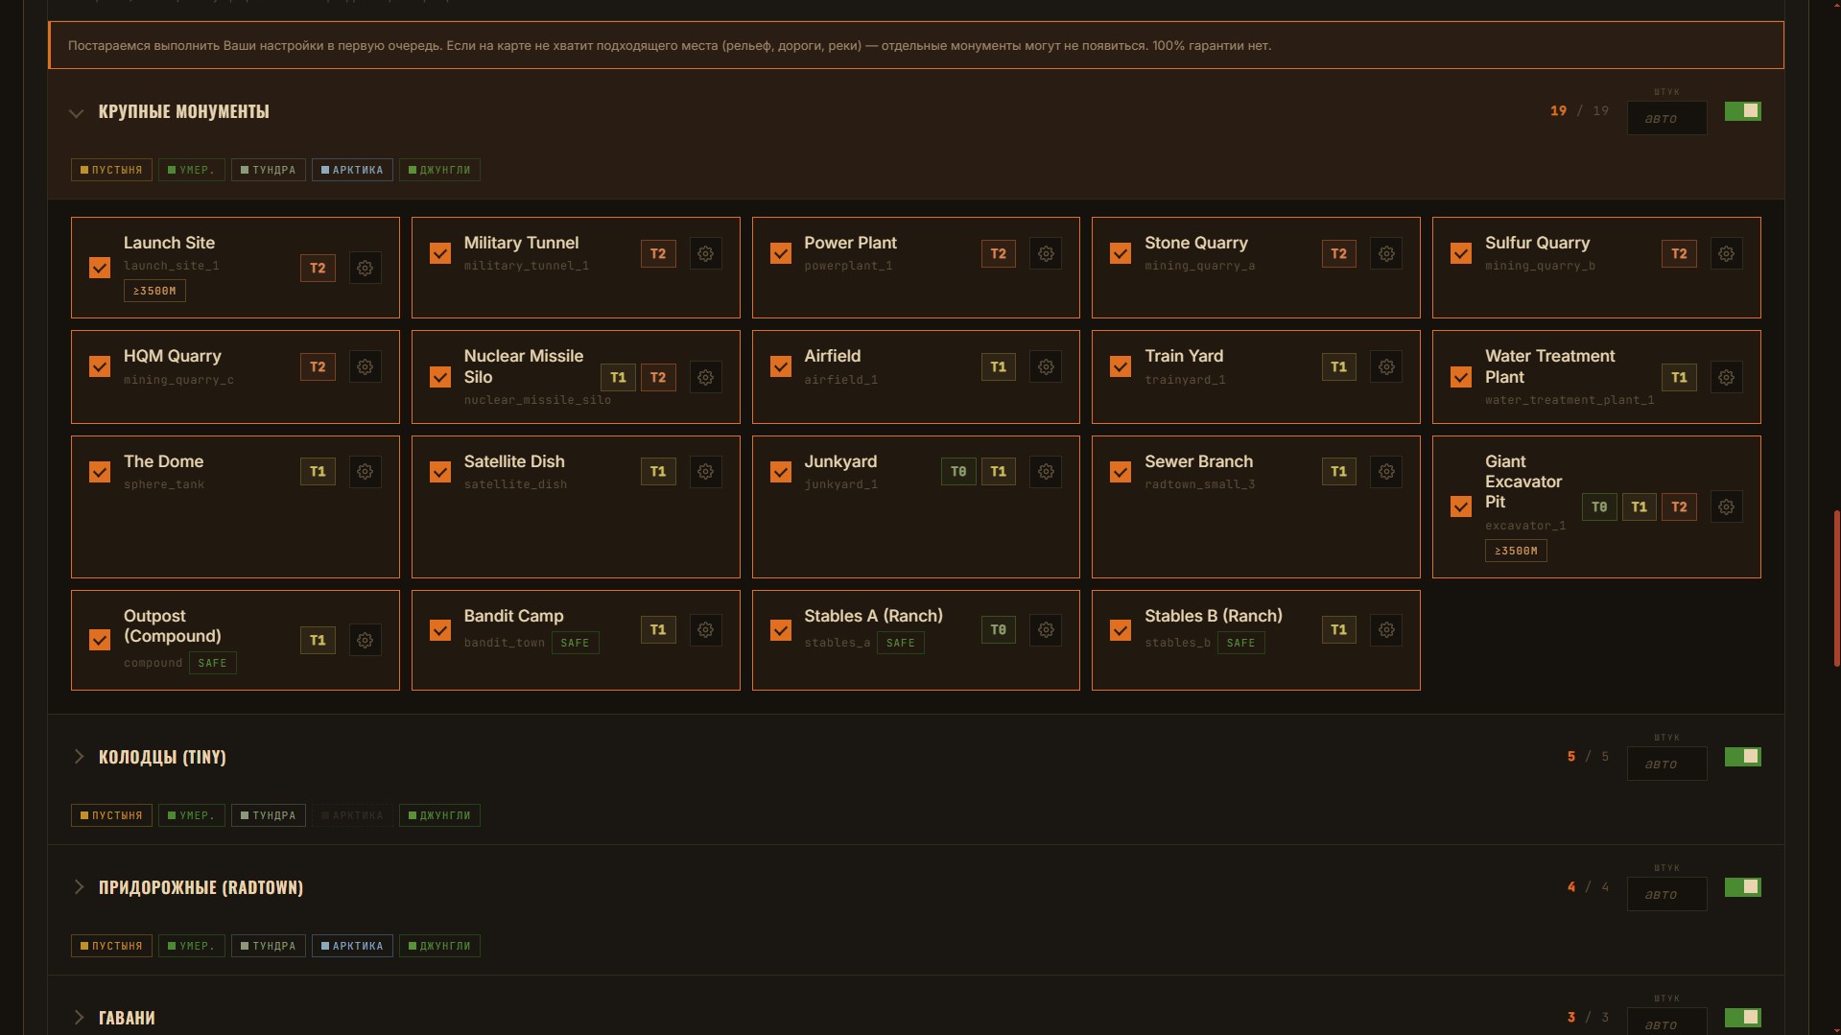Disable the Колодцы (Tiny) section toggle
The image size is (1841, 1035).
1742,757
